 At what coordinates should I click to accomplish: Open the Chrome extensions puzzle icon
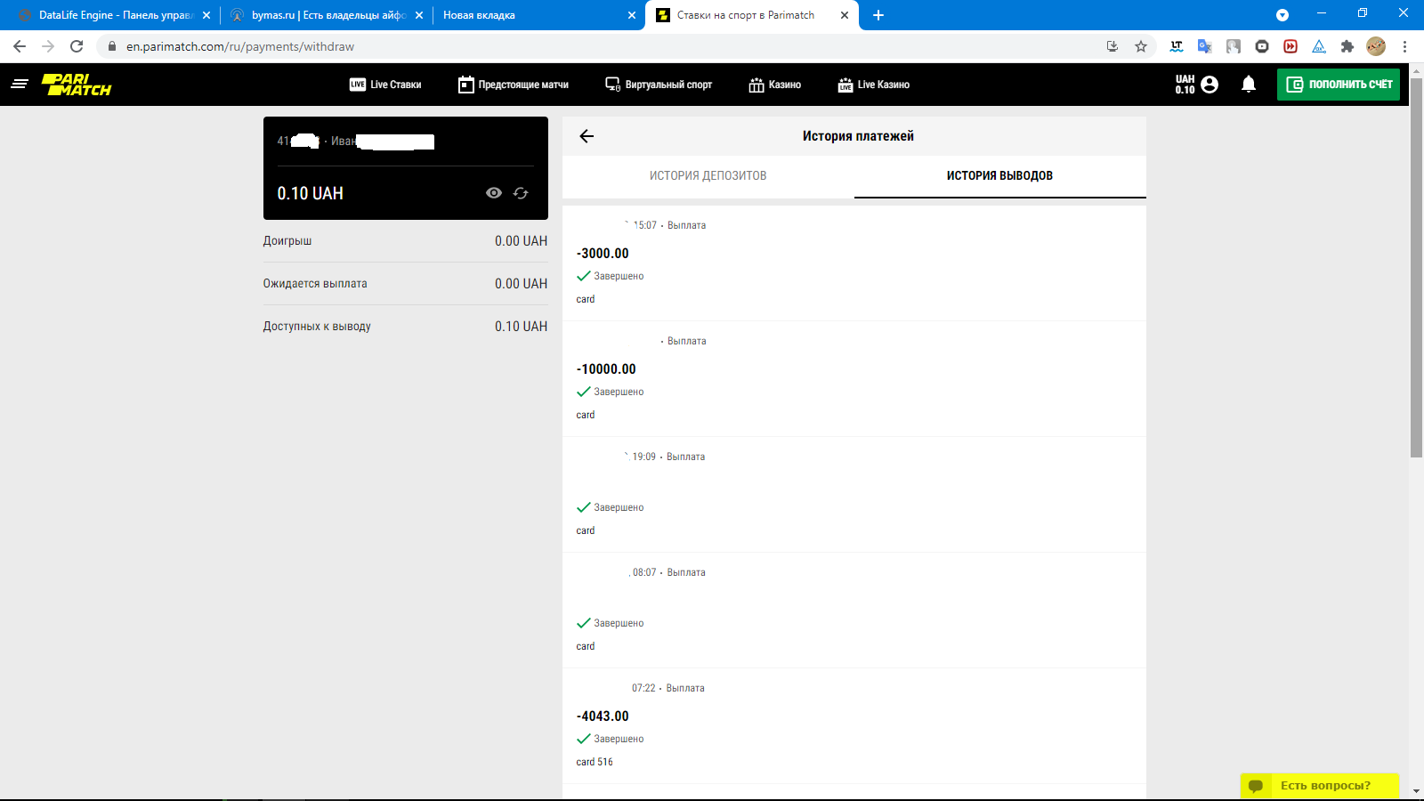[1347, 46]
